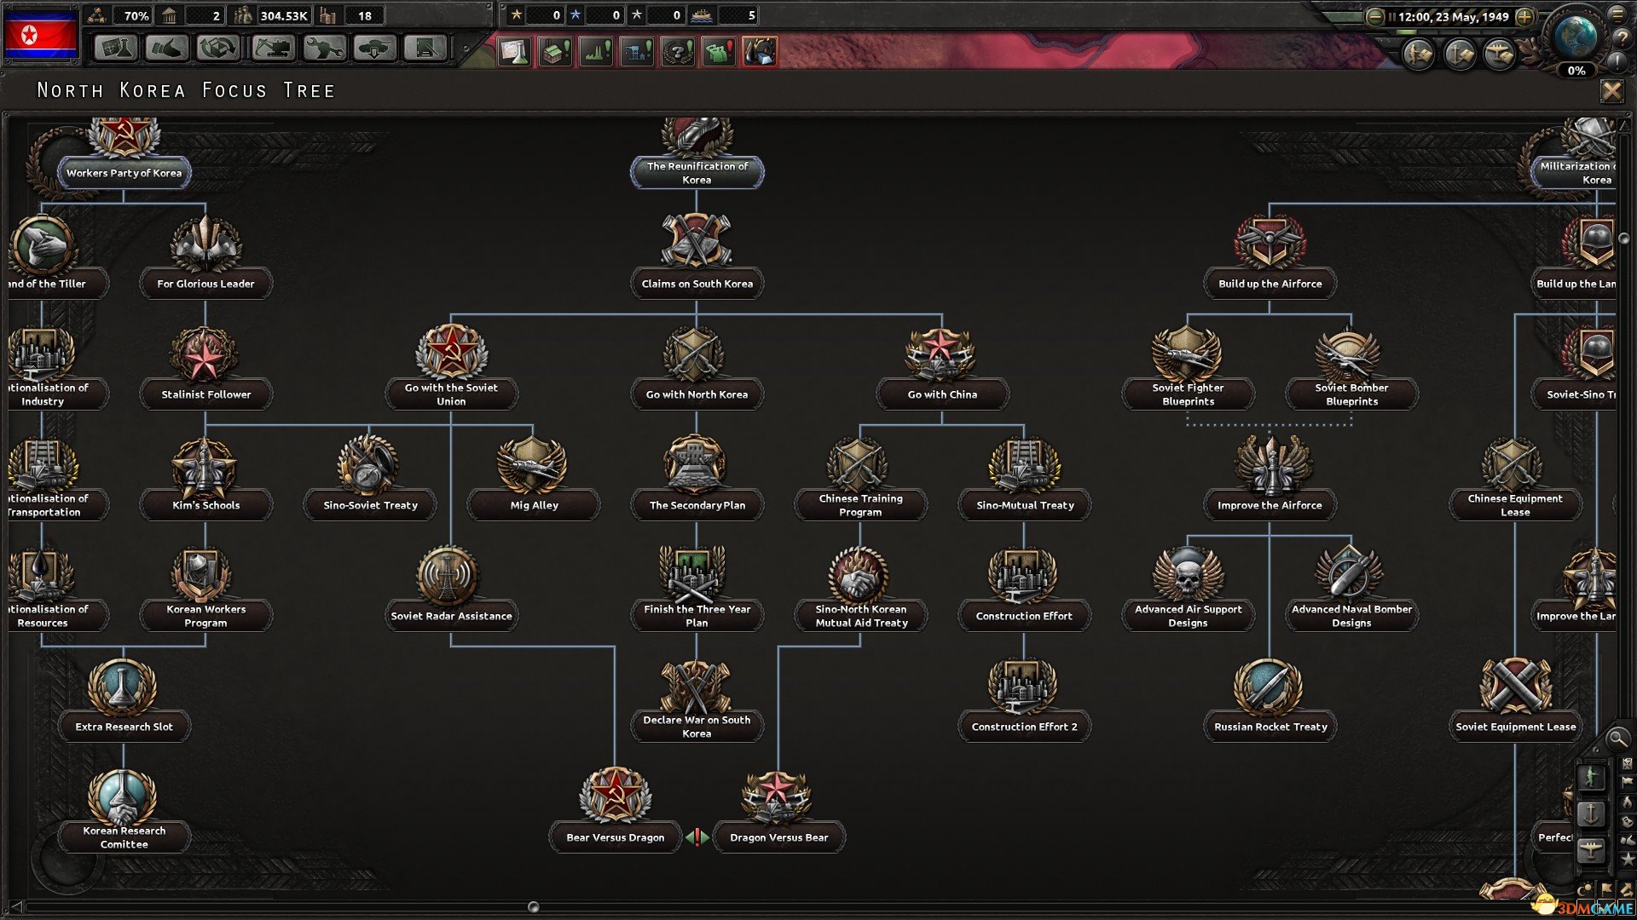Open the Research menu with flask icon

[x=115, y=48]
